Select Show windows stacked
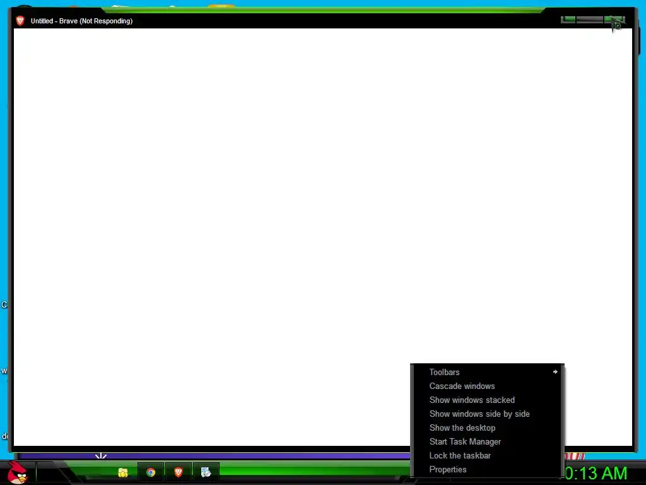Screen dimensions: 646x485 488,400
